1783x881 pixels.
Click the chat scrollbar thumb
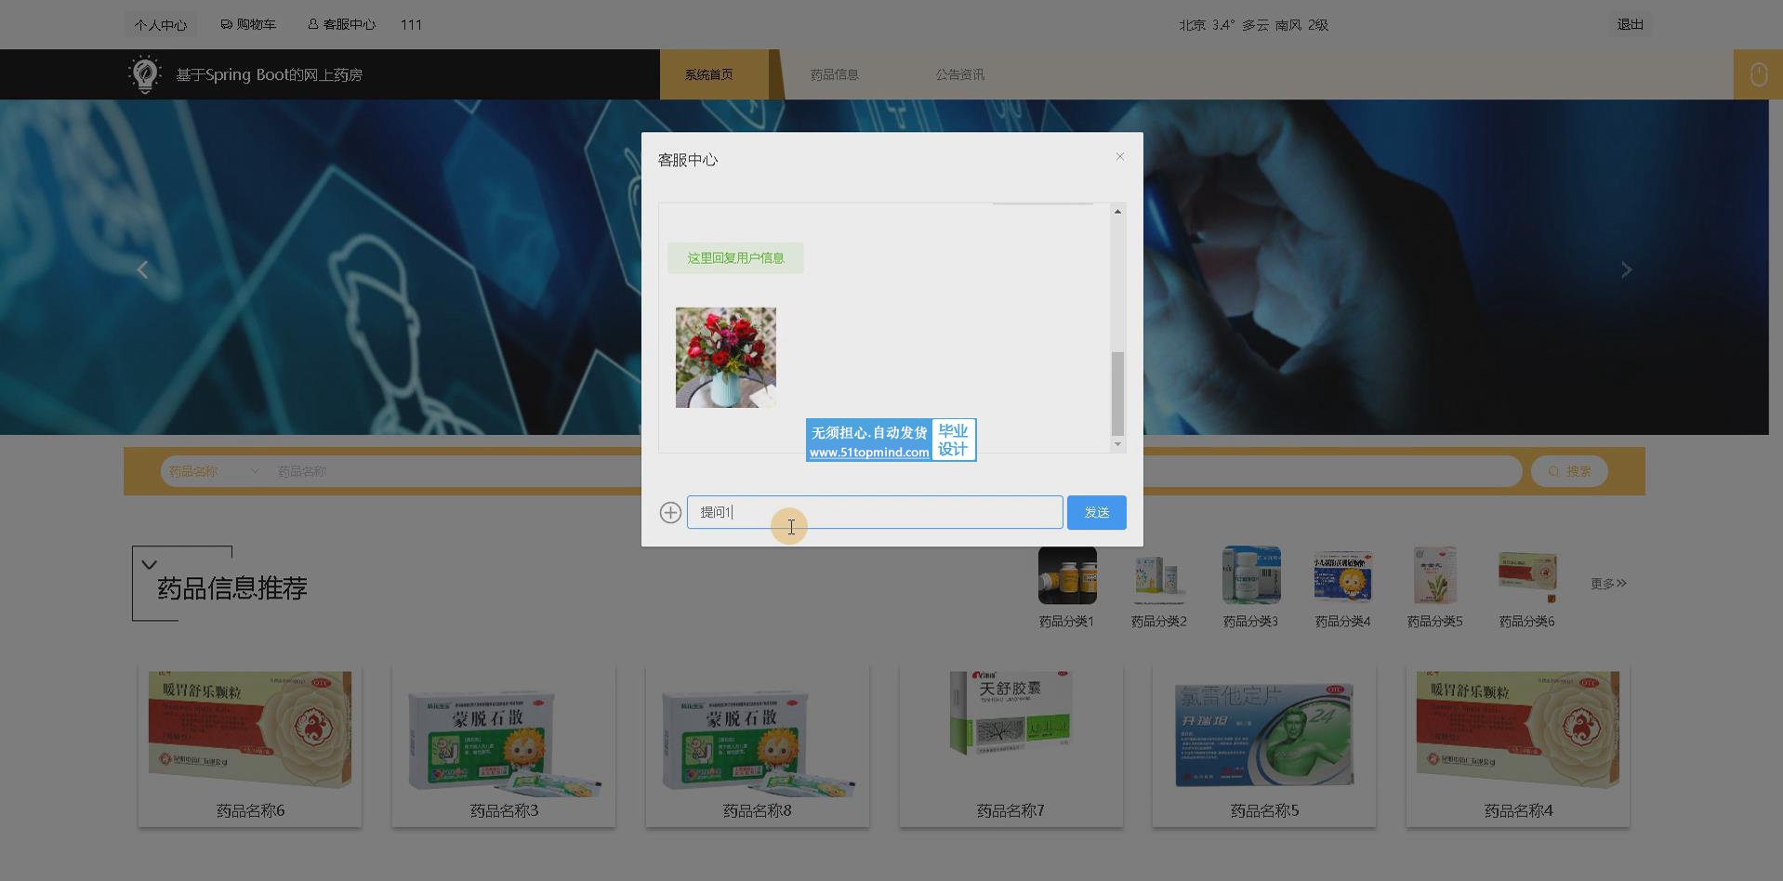click(1117, 393)
